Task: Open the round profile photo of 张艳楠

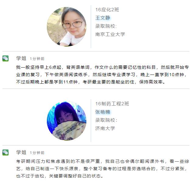Action: click(67, 121)
